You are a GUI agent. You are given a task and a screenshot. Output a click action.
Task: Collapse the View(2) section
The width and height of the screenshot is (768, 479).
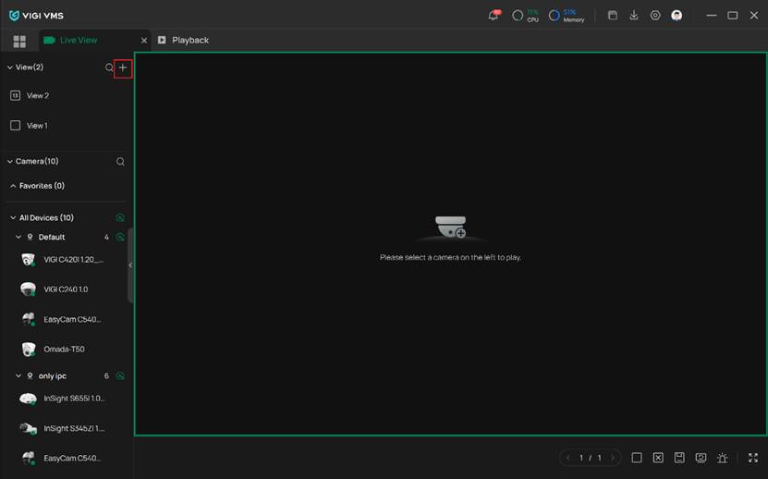(10, 68)
